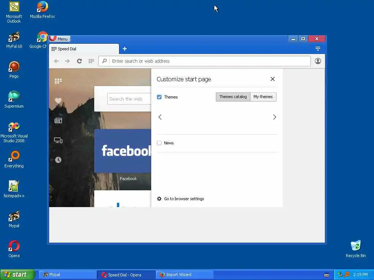The width and height of the screenshot is (374, 280).
Task: Open Microsoft Visual Studio 2008 icon
Action: click(x=14, y=132)
